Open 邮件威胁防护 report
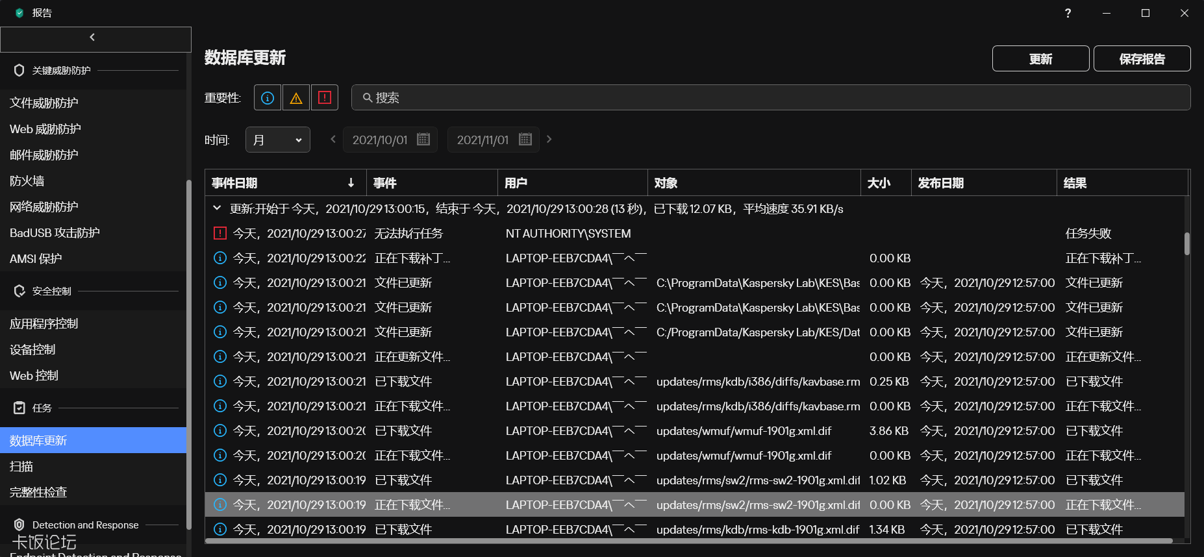This screenshot has height=557, width=1204. (93, 155)
